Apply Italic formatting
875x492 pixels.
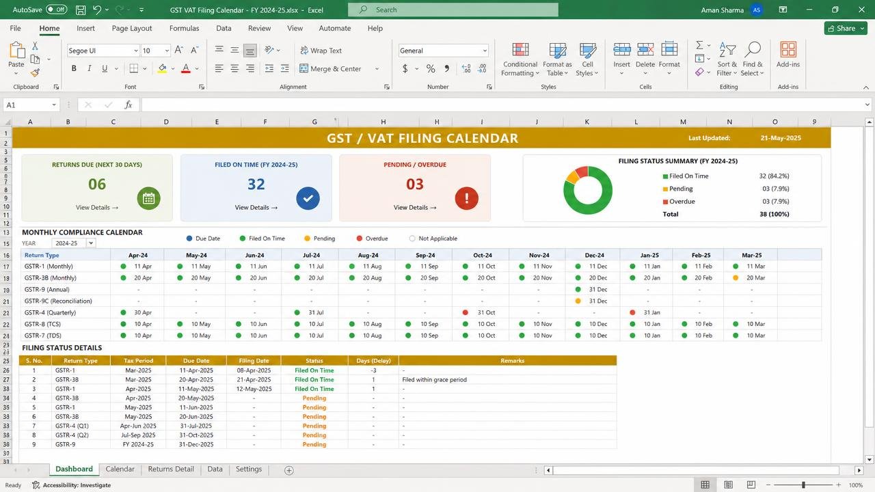click(89, 68)
